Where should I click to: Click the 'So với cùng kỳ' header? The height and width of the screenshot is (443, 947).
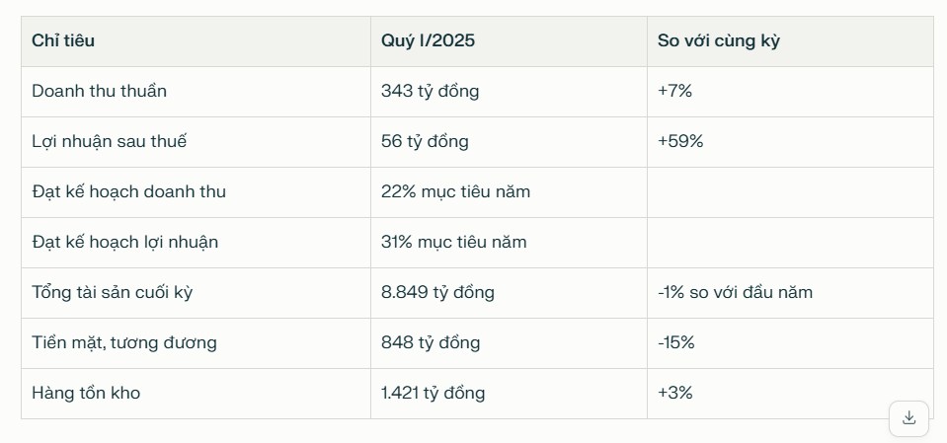pos(720,41)
